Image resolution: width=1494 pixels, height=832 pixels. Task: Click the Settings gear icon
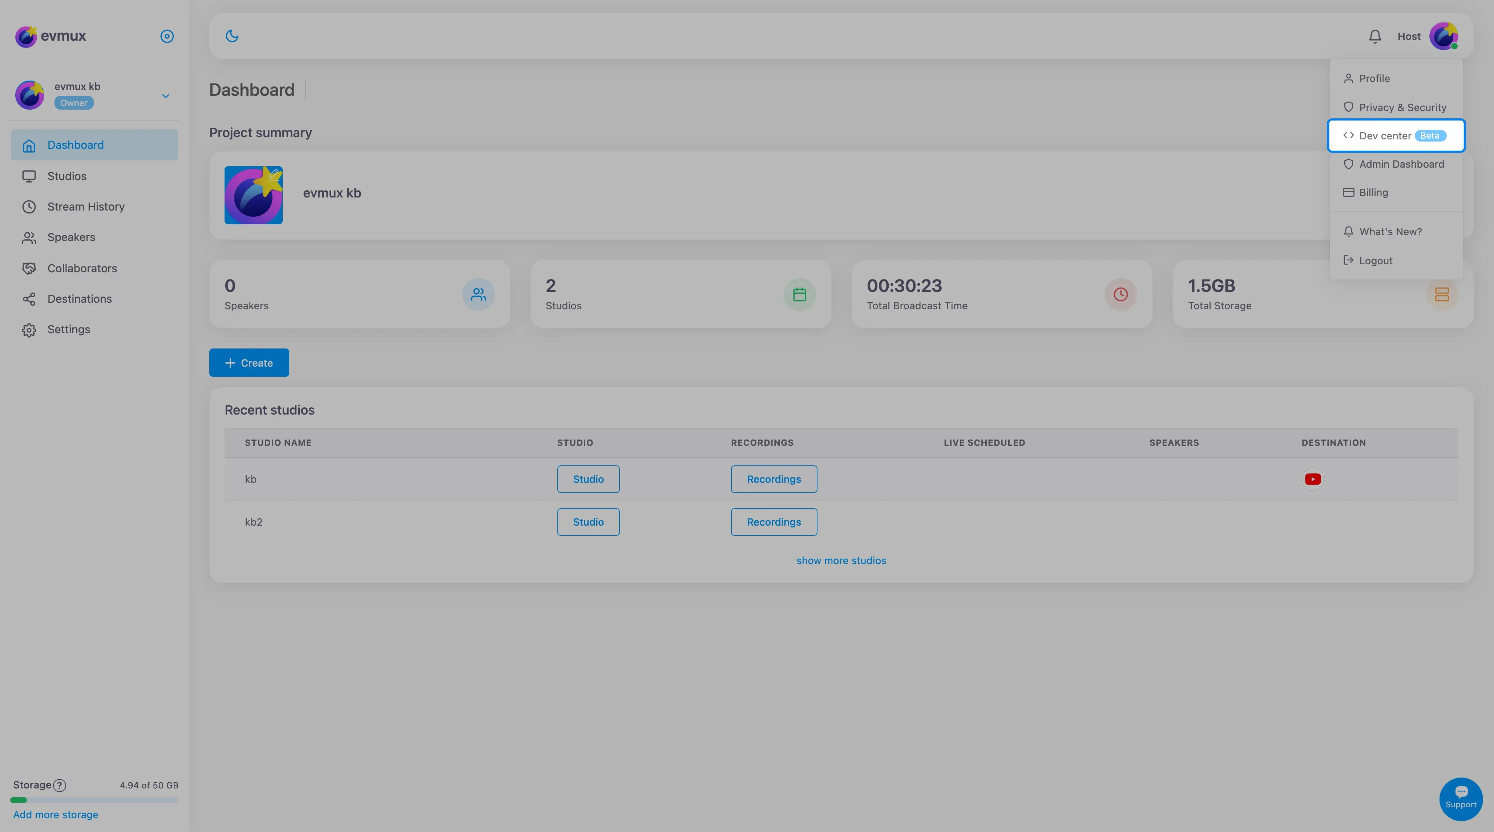coord(29,330)
